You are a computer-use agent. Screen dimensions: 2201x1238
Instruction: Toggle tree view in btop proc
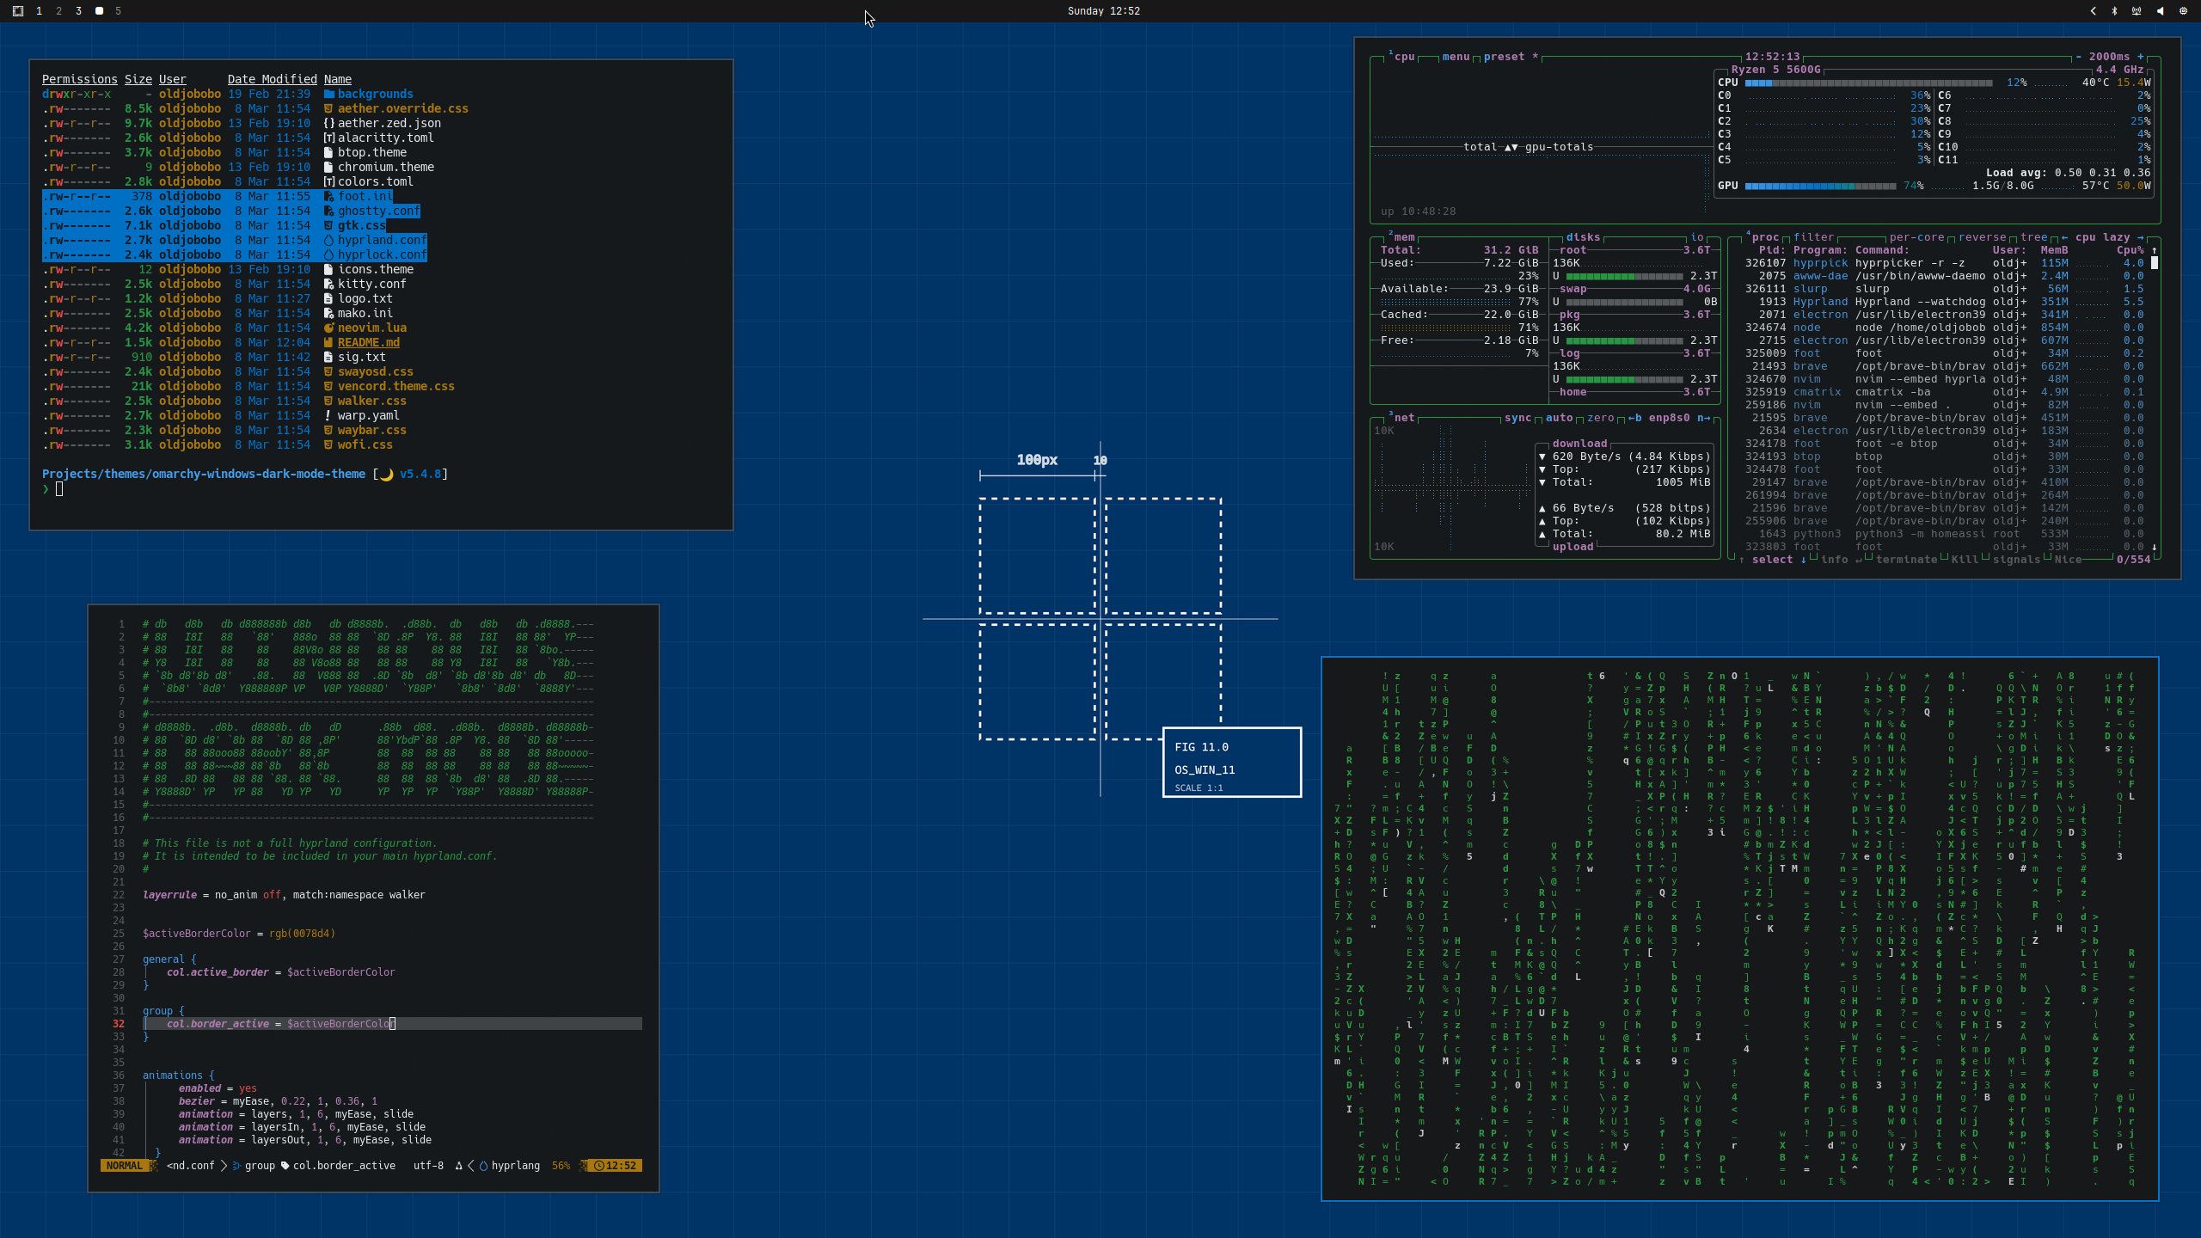[2033, 237]
